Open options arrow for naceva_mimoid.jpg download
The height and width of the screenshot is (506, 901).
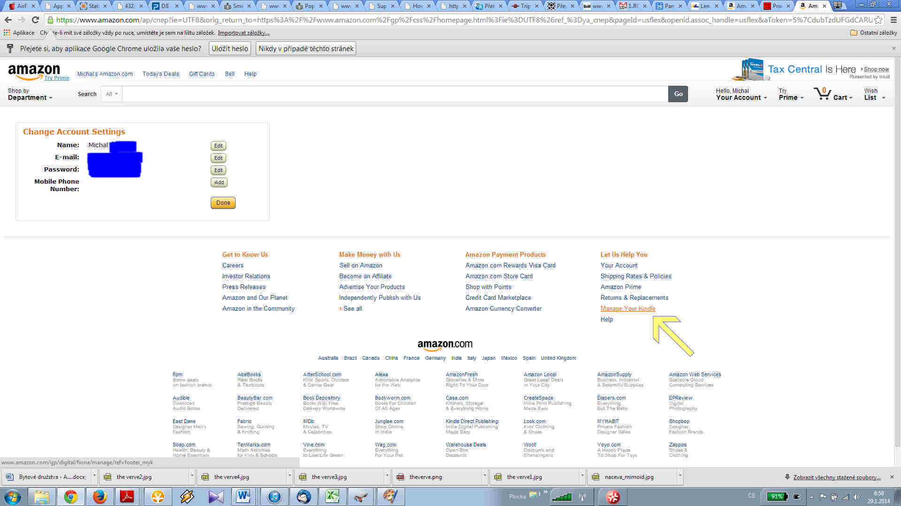click(680, 476)
